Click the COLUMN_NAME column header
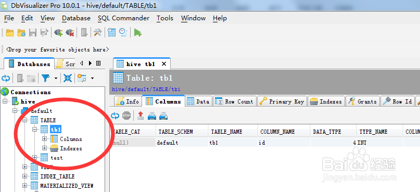Viewport: 420px width, 192px height. pos(284,132)
